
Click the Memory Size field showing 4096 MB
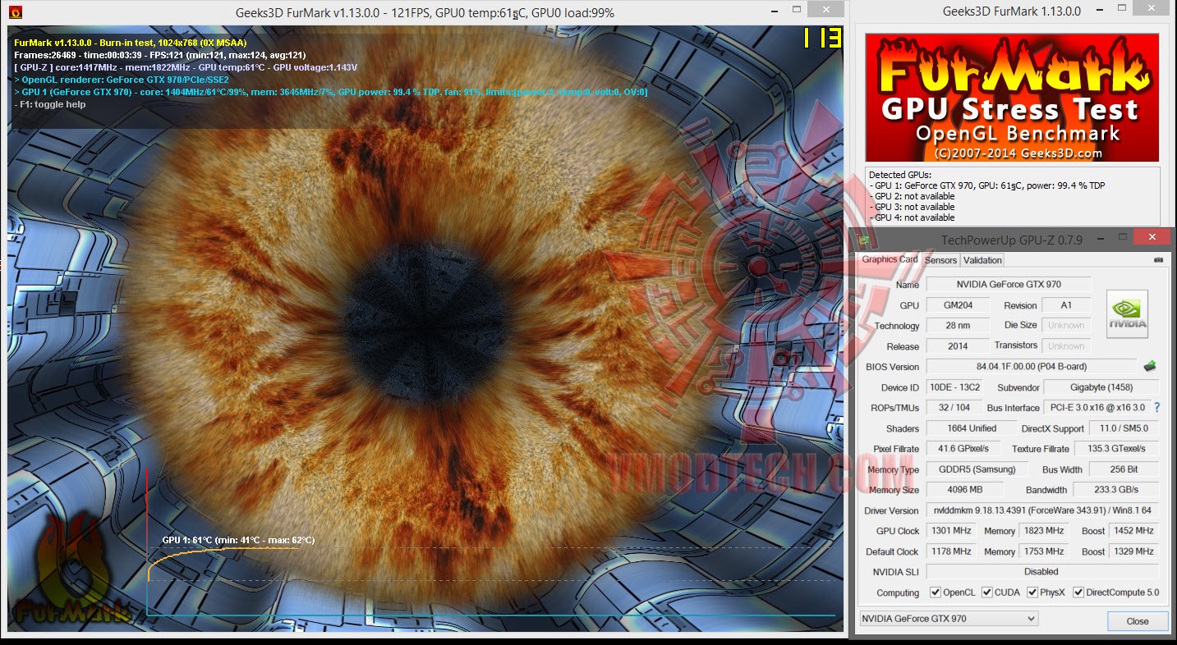[x=964, y=490]
